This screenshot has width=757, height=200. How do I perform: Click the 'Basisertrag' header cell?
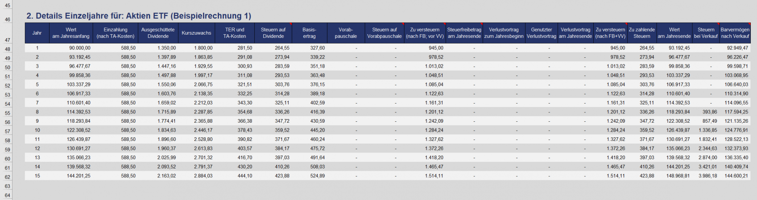click(x=309, y=33)
